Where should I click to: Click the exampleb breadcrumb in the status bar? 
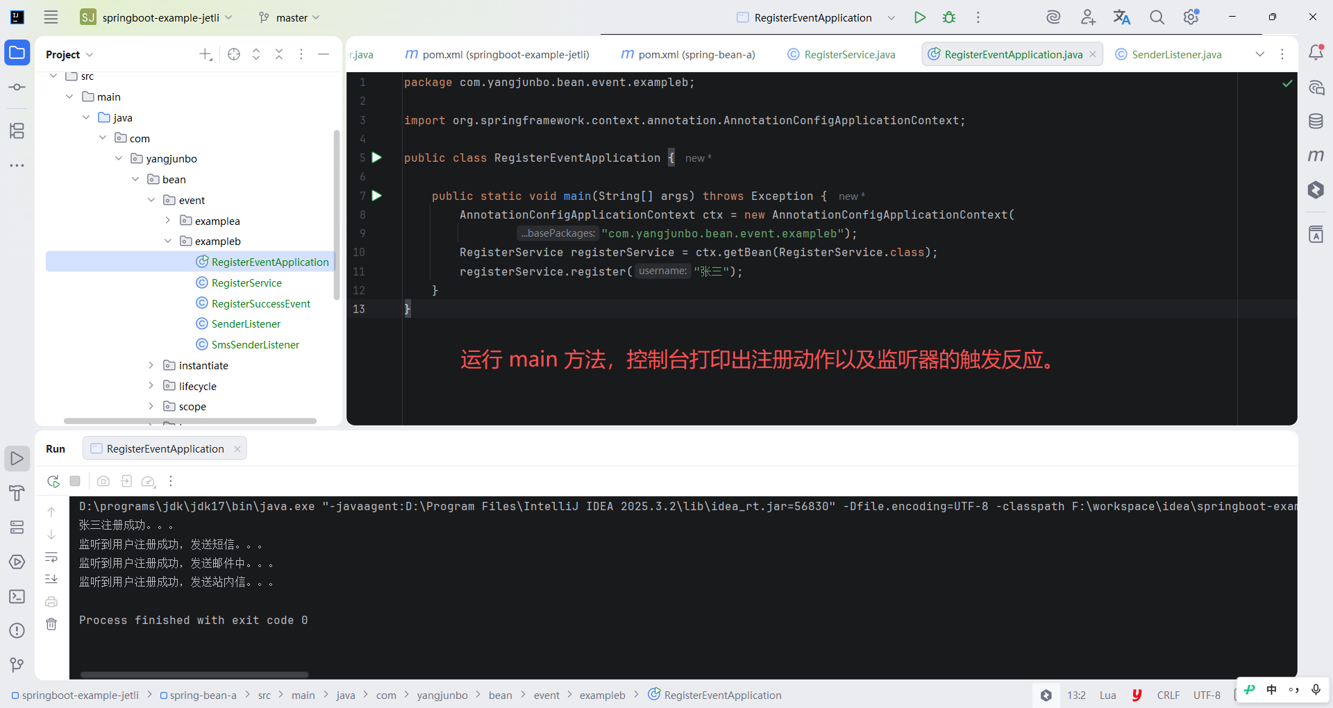[x=603, y=695]
